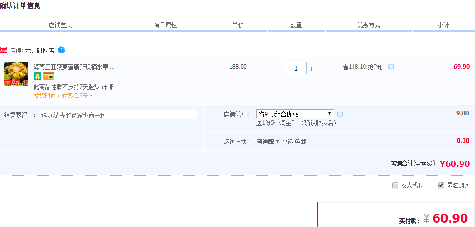Click the subtotal 69.90
Viewport: 475px width, 227px height.
462,67
